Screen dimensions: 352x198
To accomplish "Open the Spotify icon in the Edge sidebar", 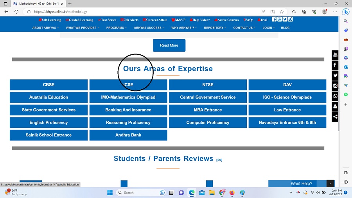I will click(x=346, y=95).
